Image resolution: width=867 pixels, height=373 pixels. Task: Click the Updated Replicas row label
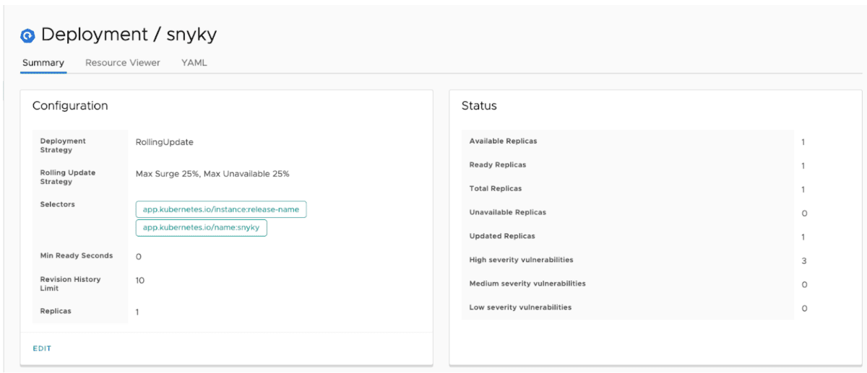click(x=503, y=236)
